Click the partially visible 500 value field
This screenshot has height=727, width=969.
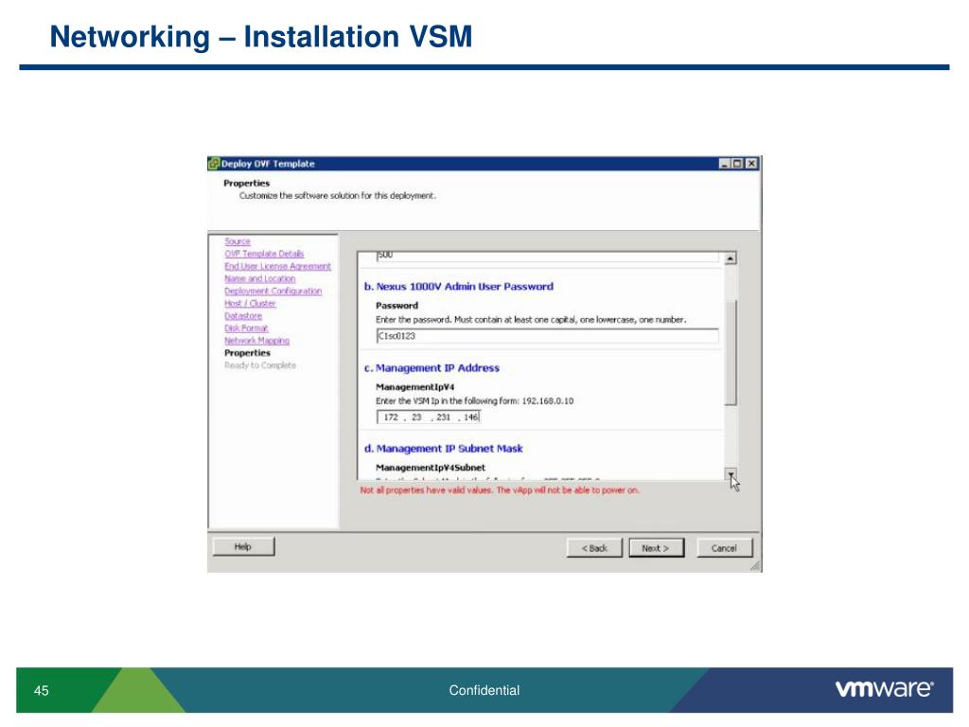548,256
